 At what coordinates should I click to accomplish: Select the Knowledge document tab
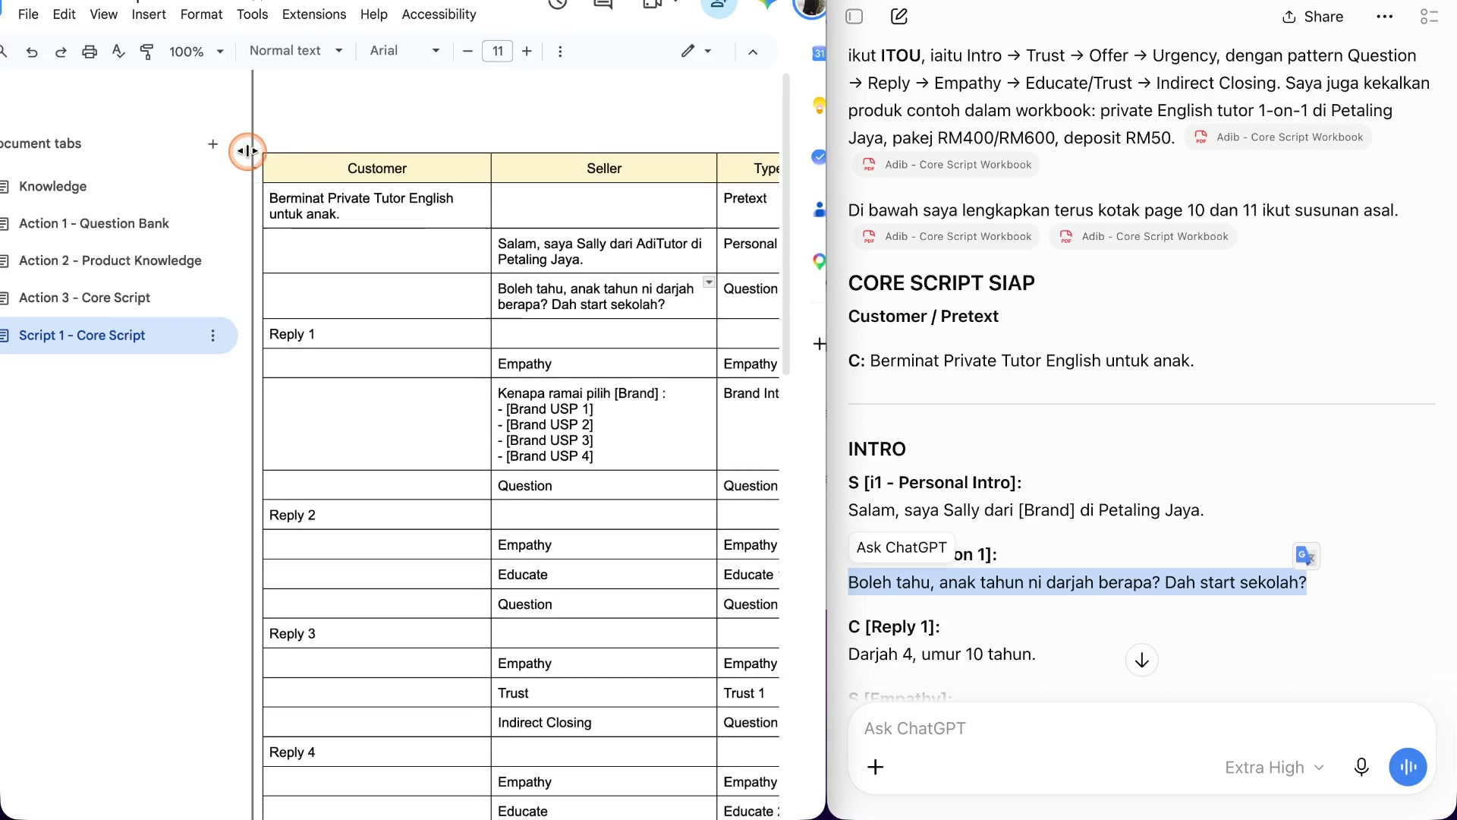(x=52, y=187)
